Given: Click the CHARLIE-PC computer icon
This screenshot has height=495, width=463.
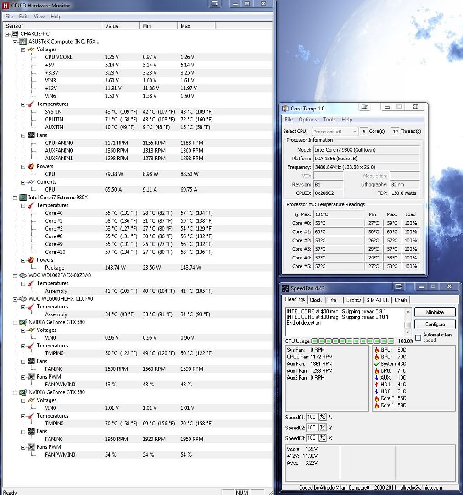Looking at the screenshot, I should [x=15, y=34].
